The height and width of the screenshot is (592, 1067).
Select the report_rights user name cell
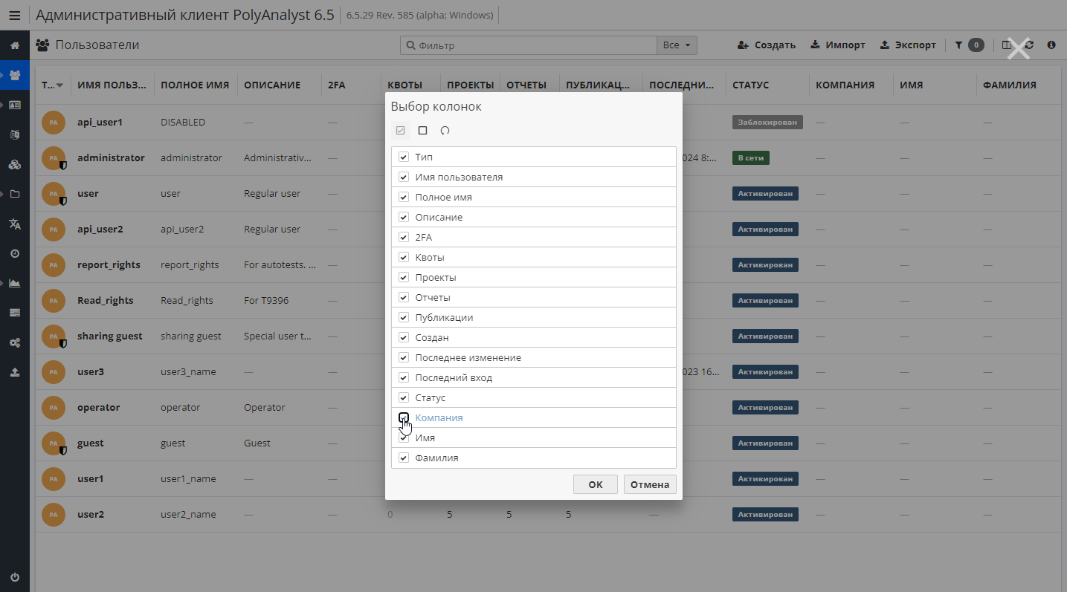(109, 264)
